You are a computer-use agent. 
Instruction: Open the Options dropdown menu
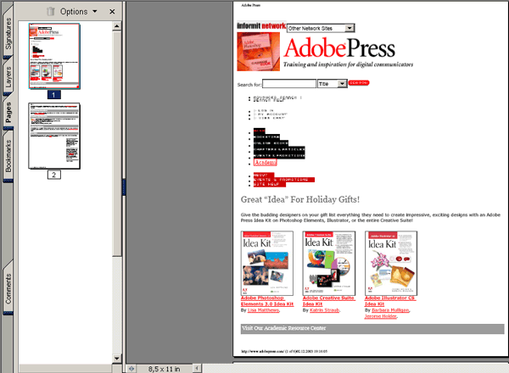[x=78, y=11]
